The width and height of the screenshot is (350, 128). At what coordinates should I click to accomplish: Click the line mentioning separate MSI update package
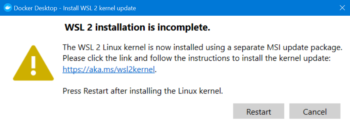click(x=203, y=48)
